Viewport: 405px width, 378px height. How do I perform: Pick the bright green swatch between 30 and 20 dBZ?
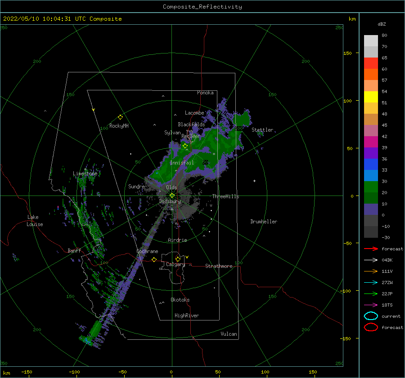pos(371,187)
